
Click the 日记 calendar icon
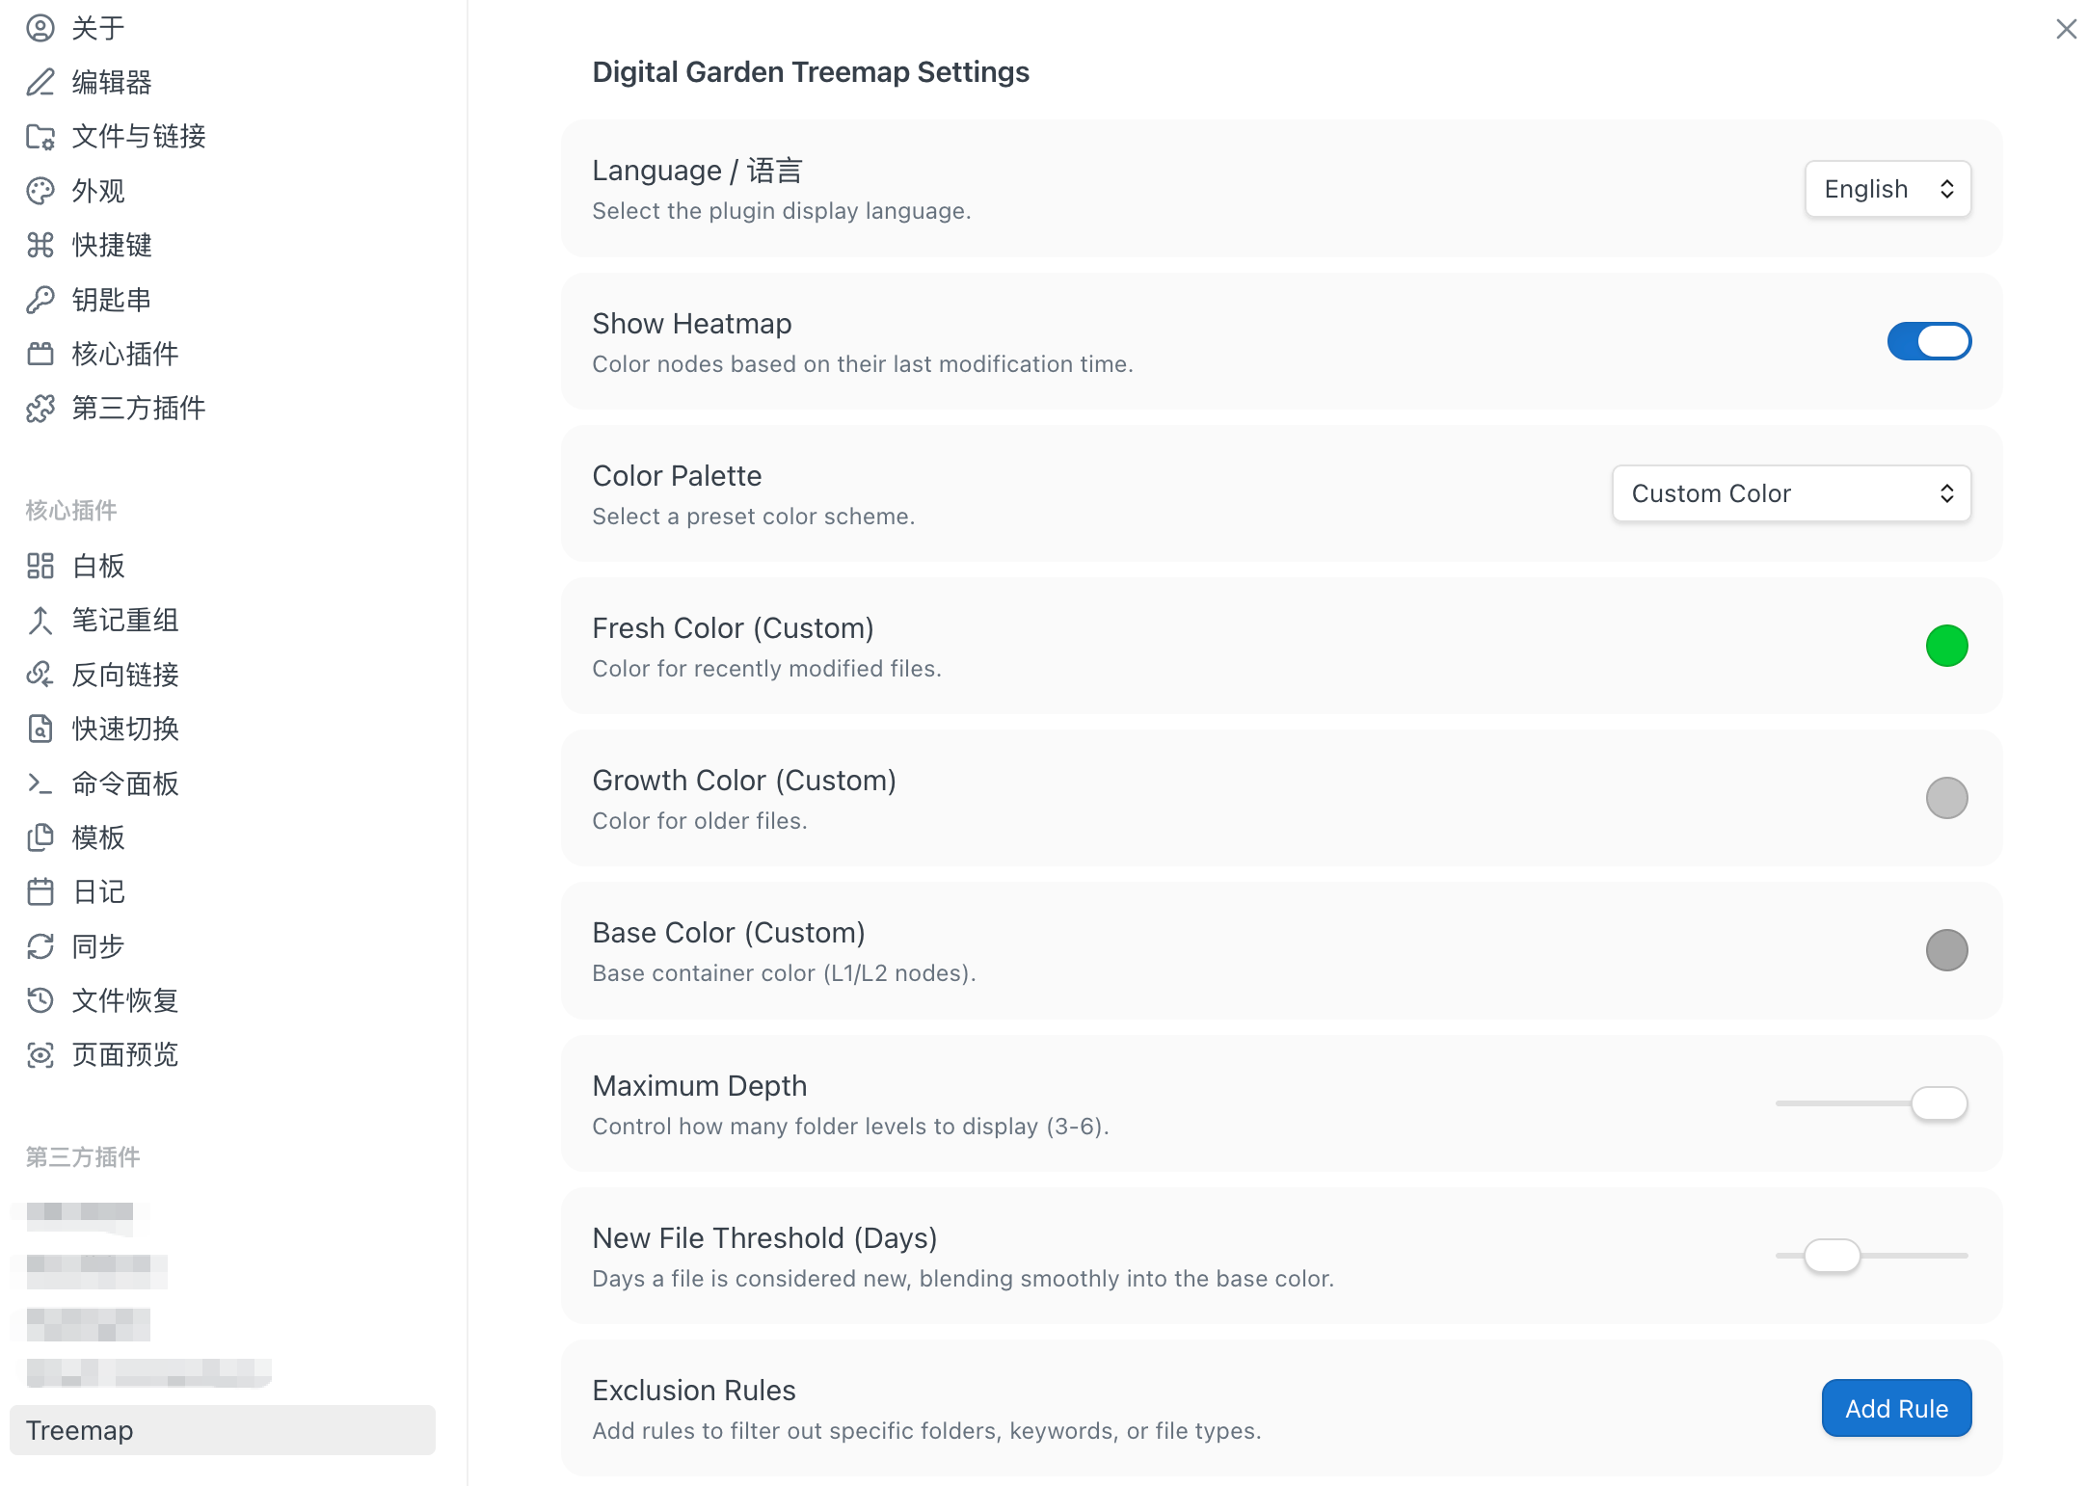[40, 891]
